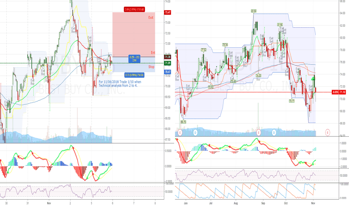Click the dividend D marker in mid-June
Image resolution: width=349 pixels, height=206 pixels.
click(195, 133)
